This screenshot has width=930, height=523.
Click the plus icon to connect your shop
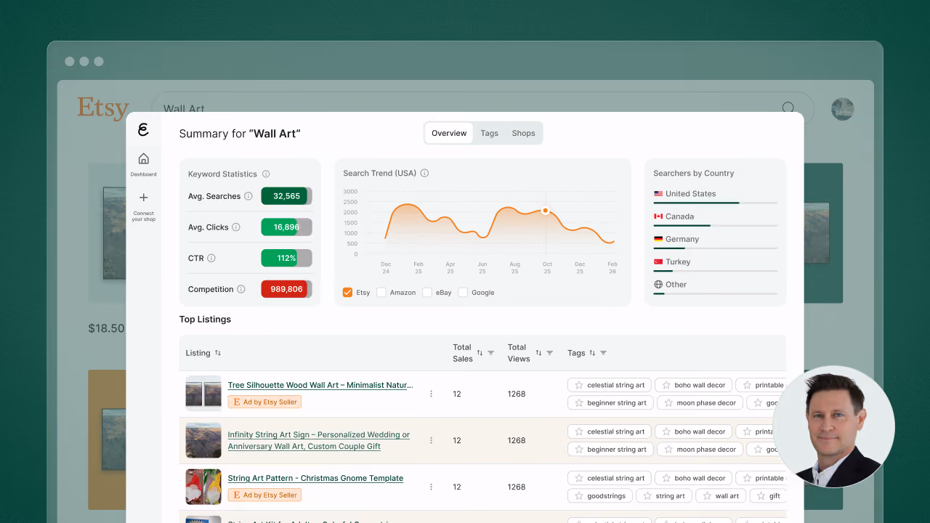click(x=144, y=198)
